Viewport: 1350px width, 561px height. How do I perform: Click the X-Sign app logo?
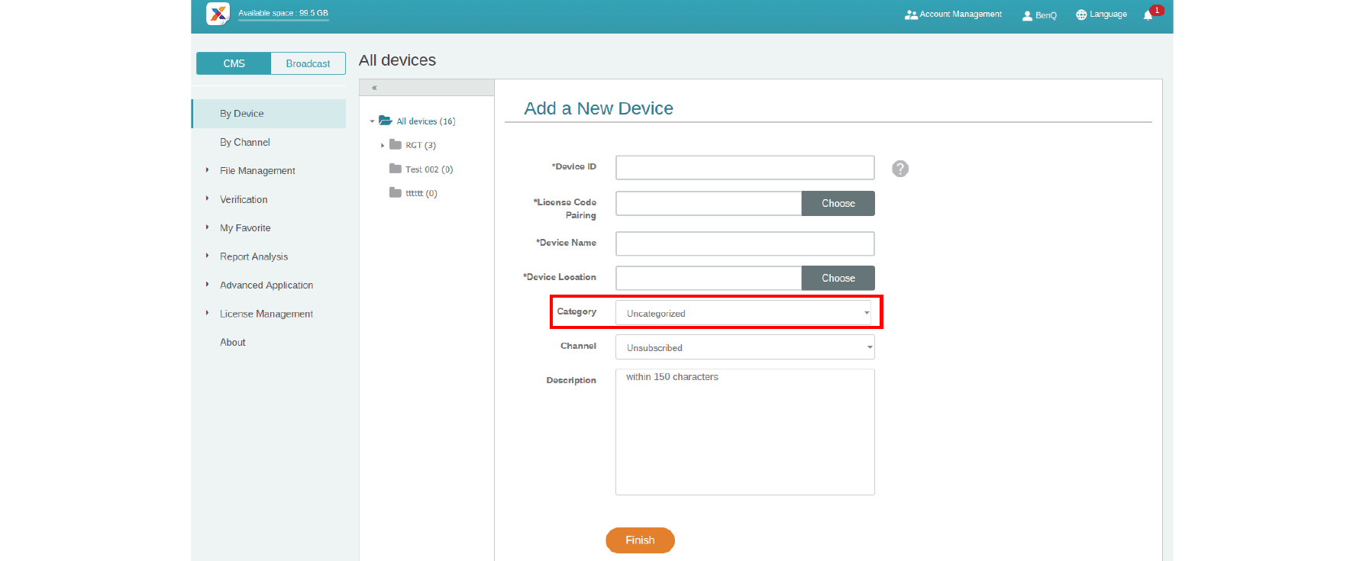click(x=218, y=14)
